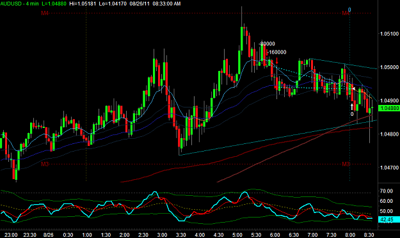Click the -160000 position annotation
400x238 pixels.
(x=277, y=52)
